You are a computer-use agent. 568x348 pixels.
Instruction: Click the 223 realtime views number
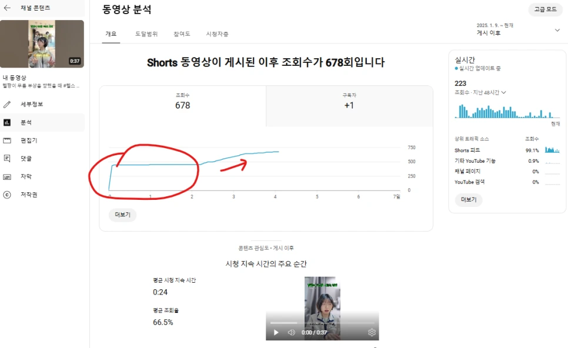(460, 83)
